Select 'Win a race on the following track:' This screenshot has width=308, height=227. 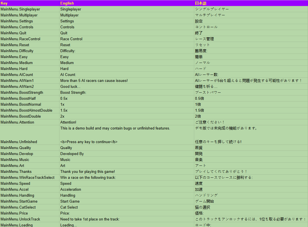tap(127, 178)
